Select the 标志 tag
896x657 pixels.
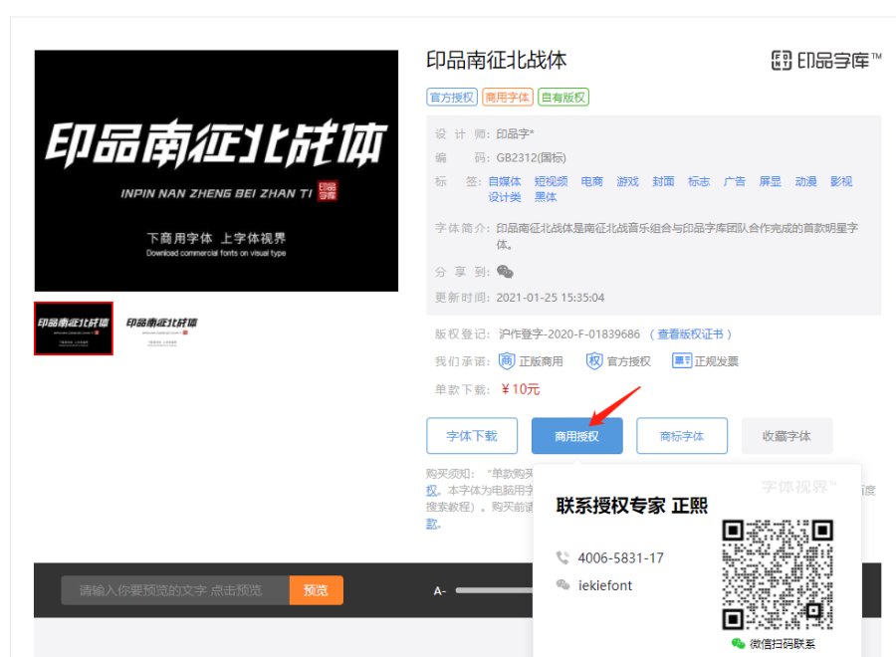click(x=699, y=182)
